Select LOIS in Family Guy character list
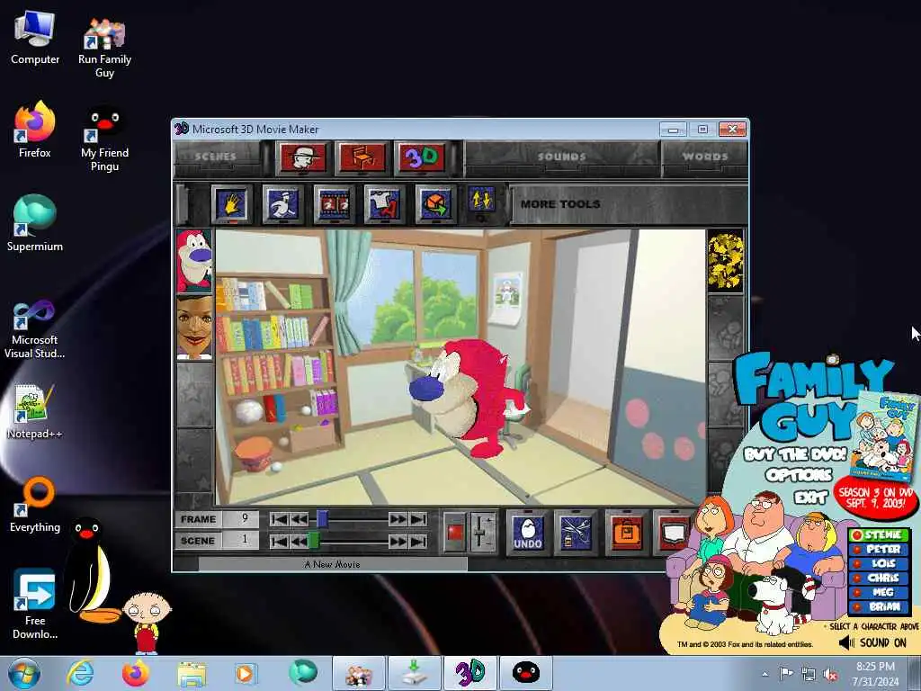Viewport: 921px width, 691px height. pyautogui.click(x=879, y=563)
